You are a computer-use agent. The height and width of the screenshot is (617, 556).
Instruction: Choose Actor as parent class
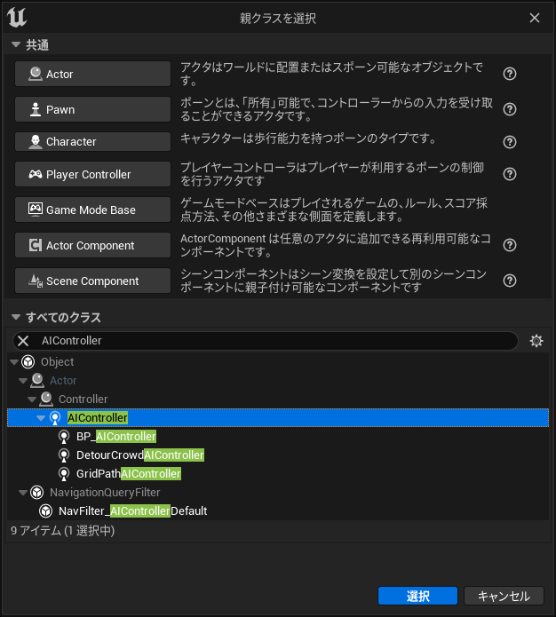[x=93, y=74]
